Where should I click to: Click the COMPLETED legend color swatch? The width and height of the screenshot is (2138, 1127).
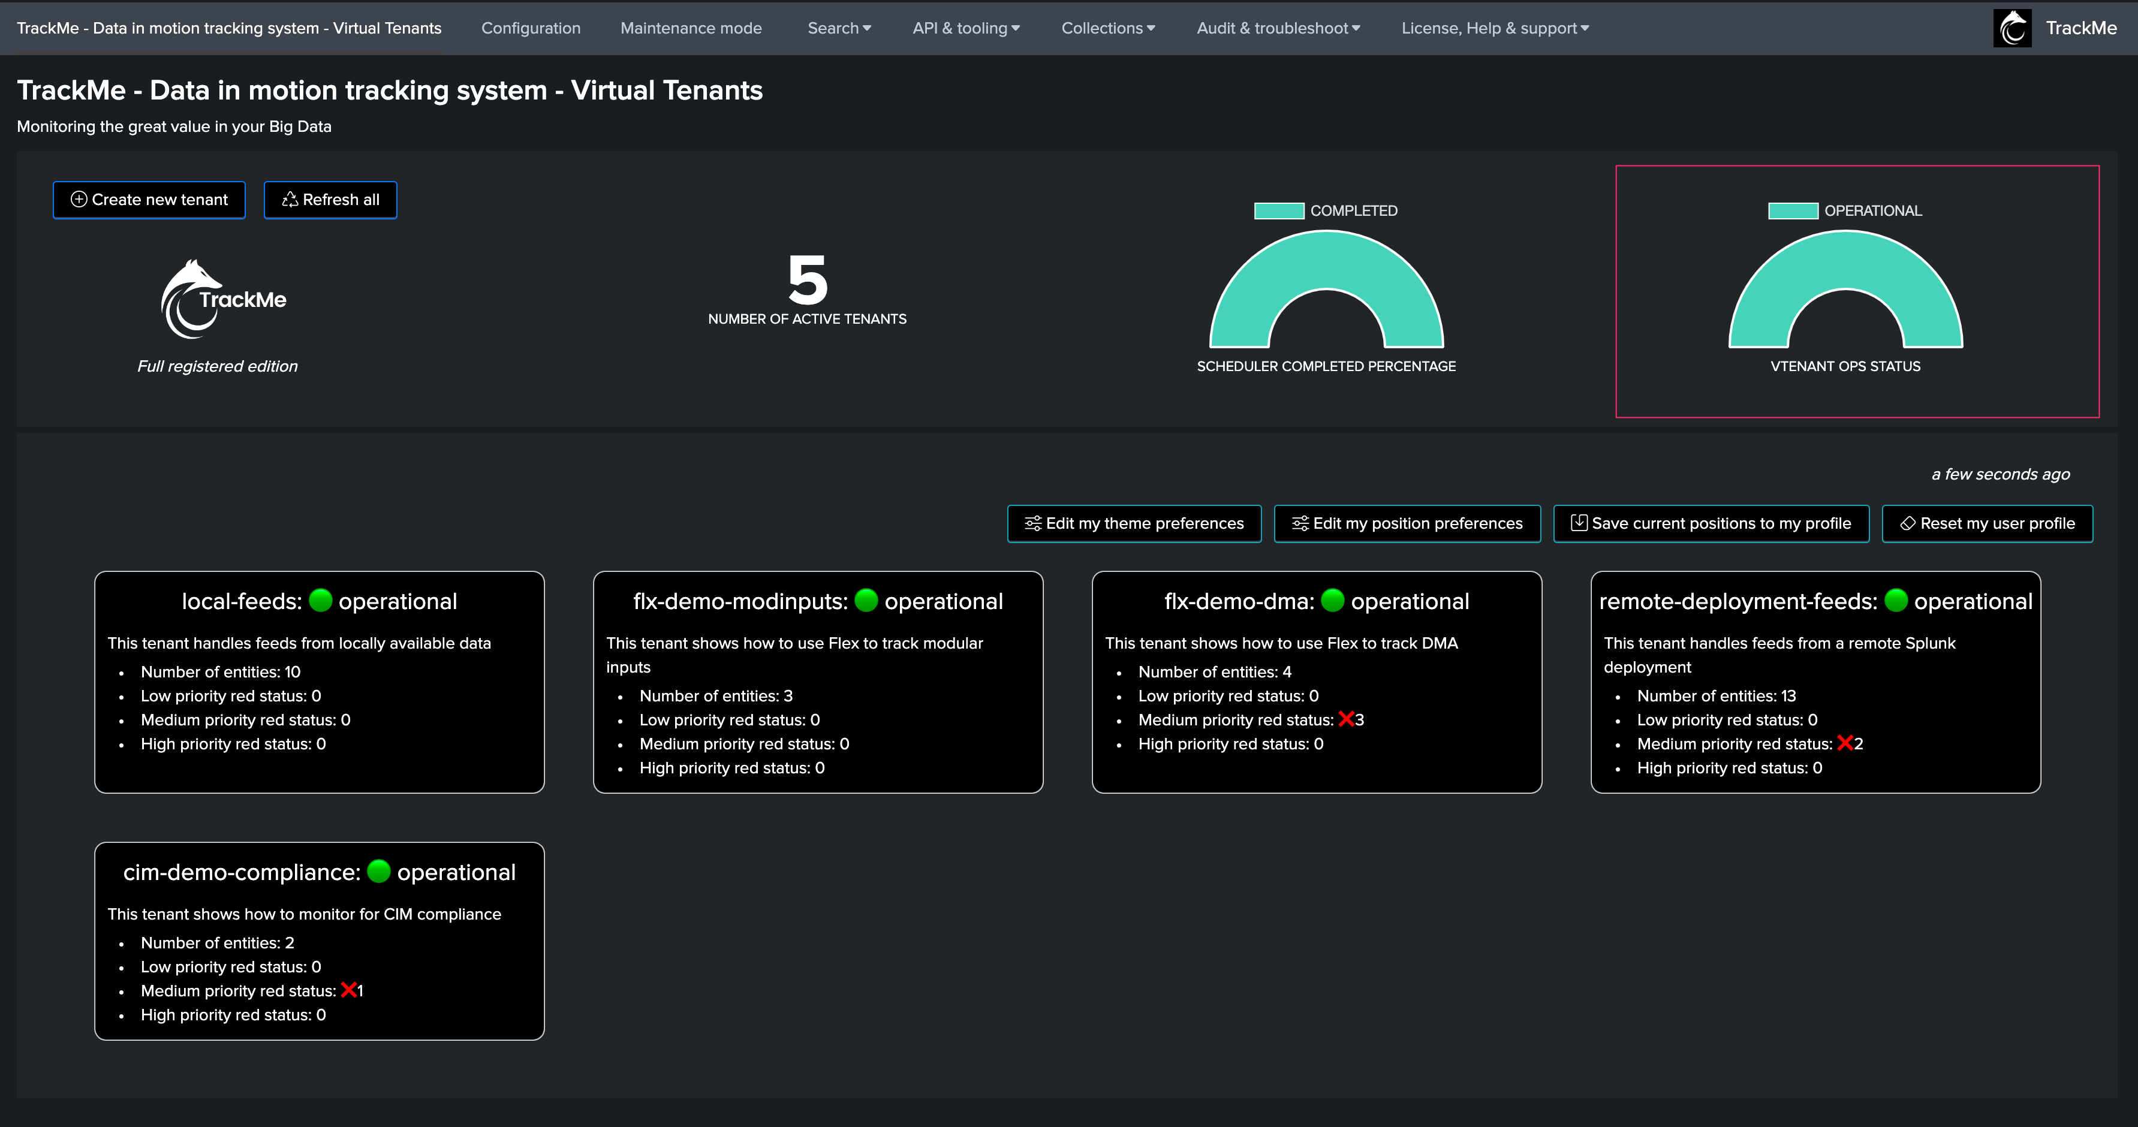1279,211
